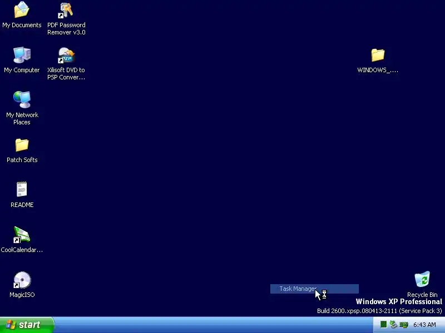Screen dimensions: 445x333
Task: Choose the Task Manager menu entry
Action: [x=314, y=289]
